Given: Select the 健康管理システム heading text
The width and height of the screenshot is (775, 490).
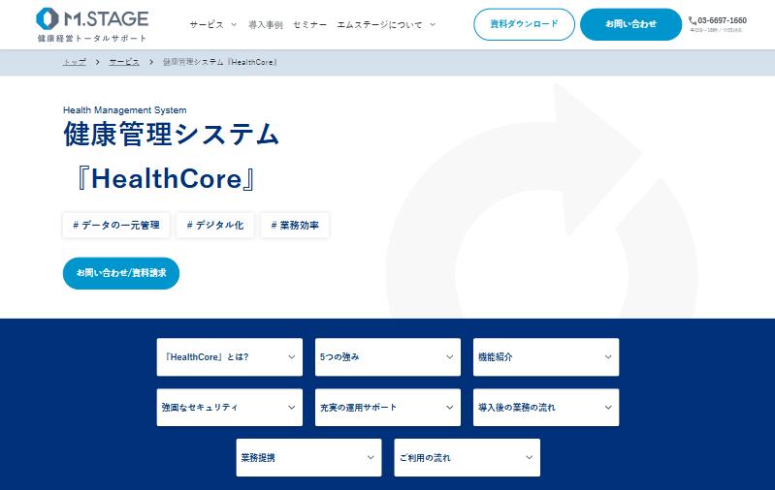Looking at the screenshot, I should click(x=172, y=134).
